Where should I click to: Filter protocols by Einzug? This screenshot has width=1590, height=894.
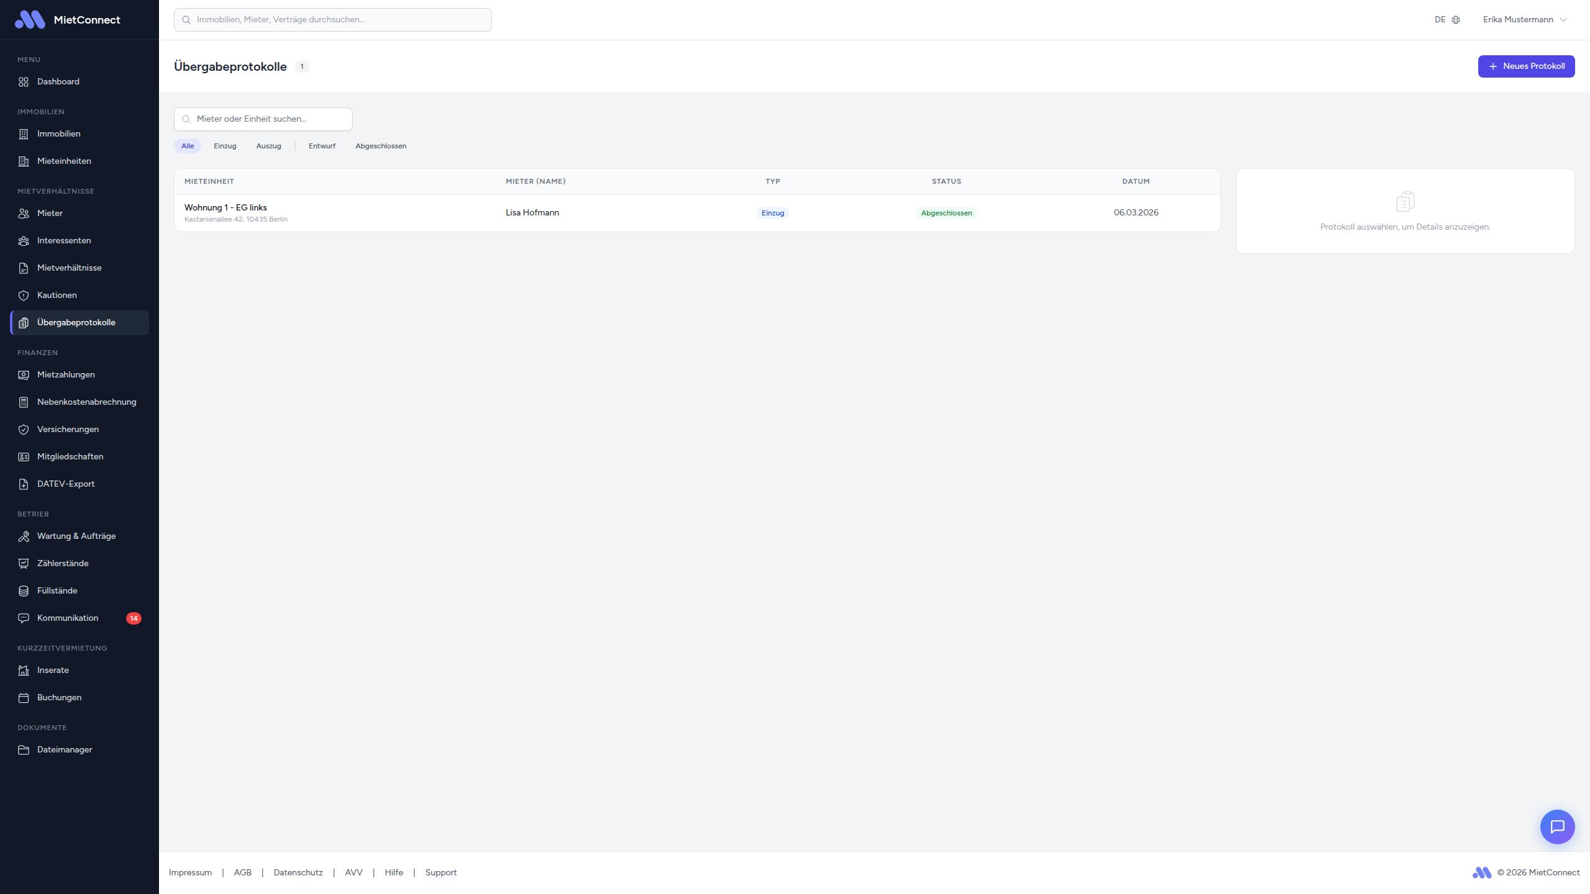225,146
